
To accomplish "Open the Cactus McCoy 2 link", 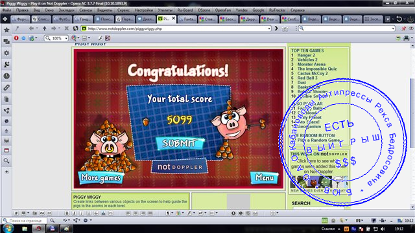I will (x=313, y=73).
